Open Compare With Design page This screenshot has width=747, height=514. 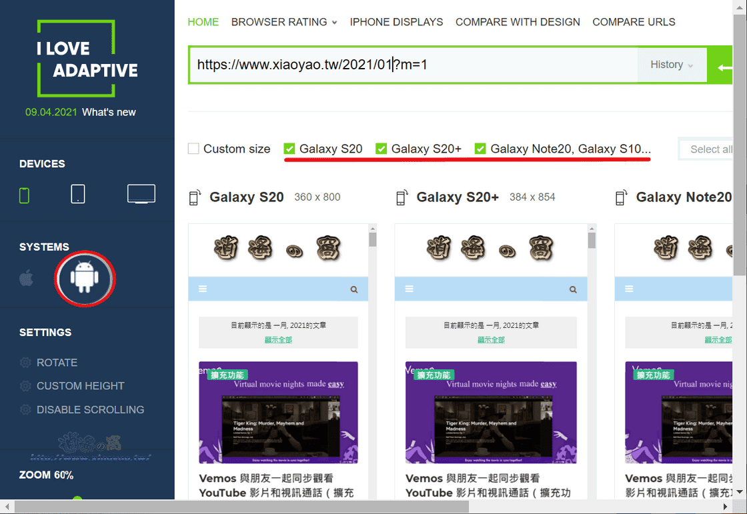[518, 22]
